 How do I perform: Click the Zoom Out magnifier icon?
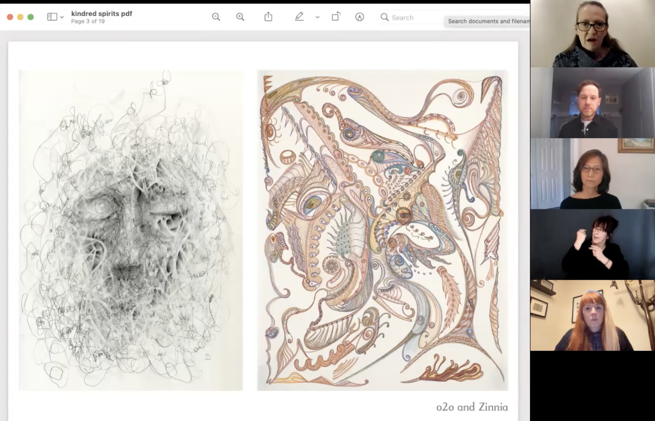pos(216,17)
